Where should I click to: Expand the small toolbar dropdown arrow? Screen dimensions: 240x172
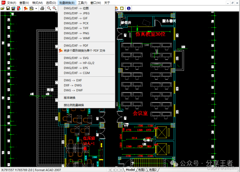click(x=36, y=9)
